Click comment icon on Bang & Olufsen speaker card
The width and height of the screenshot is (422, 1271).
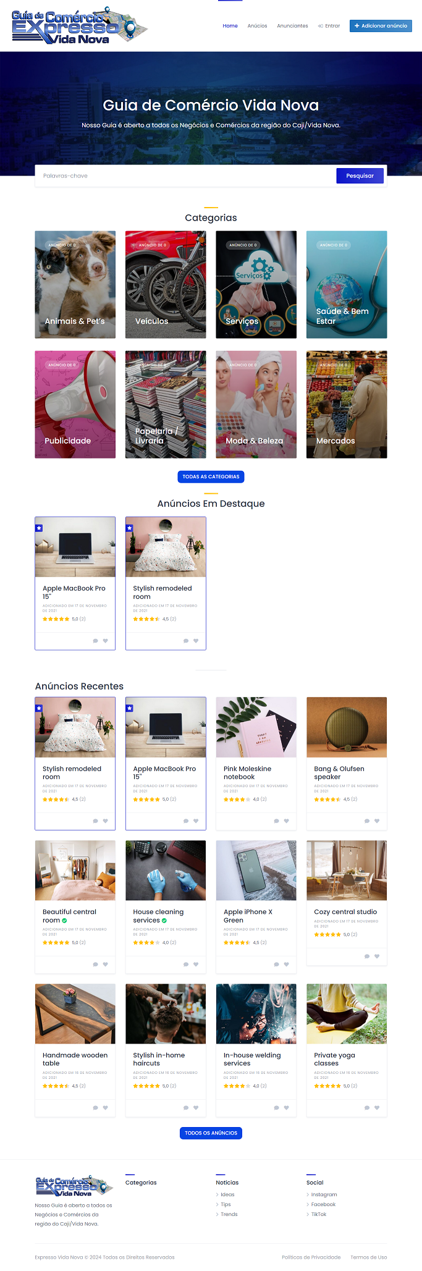[367, 821]
